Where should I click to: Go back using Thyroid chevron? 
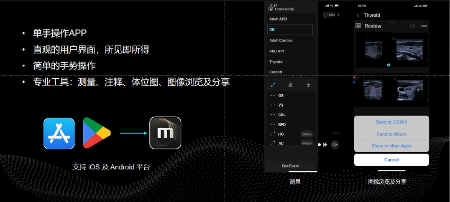pos(358,15)
